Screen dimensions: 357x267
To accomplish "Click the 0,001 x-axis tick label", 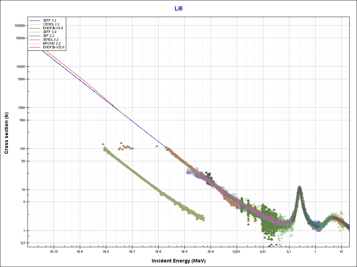I will (x=236, y=251).
